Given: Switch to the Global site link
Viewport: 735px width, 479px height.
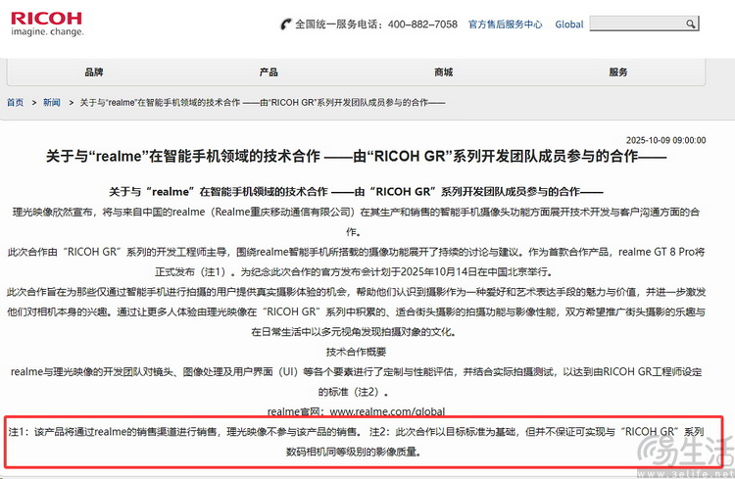Looking at the screenshot, I should coord(568,24).
